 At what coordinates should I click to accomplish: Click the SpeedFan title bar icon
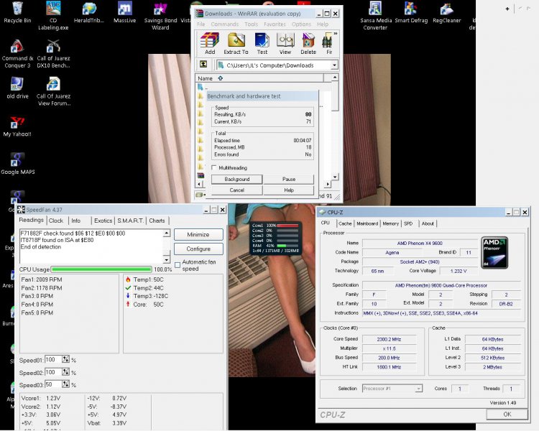(21, 210)
